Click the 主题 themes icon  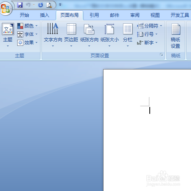[x=8, y=29]
